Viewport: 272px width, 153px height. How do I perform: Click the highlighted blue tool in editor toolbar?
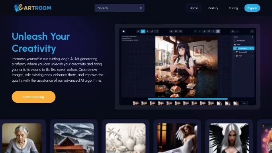tap(143, 31)
